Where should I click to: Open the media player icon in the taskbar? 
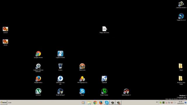pyautogui.click(x=83, y=103)
